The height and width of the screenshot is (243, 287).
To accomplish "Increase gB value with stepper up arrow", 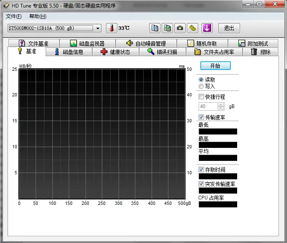I will (x=221, y=104).
